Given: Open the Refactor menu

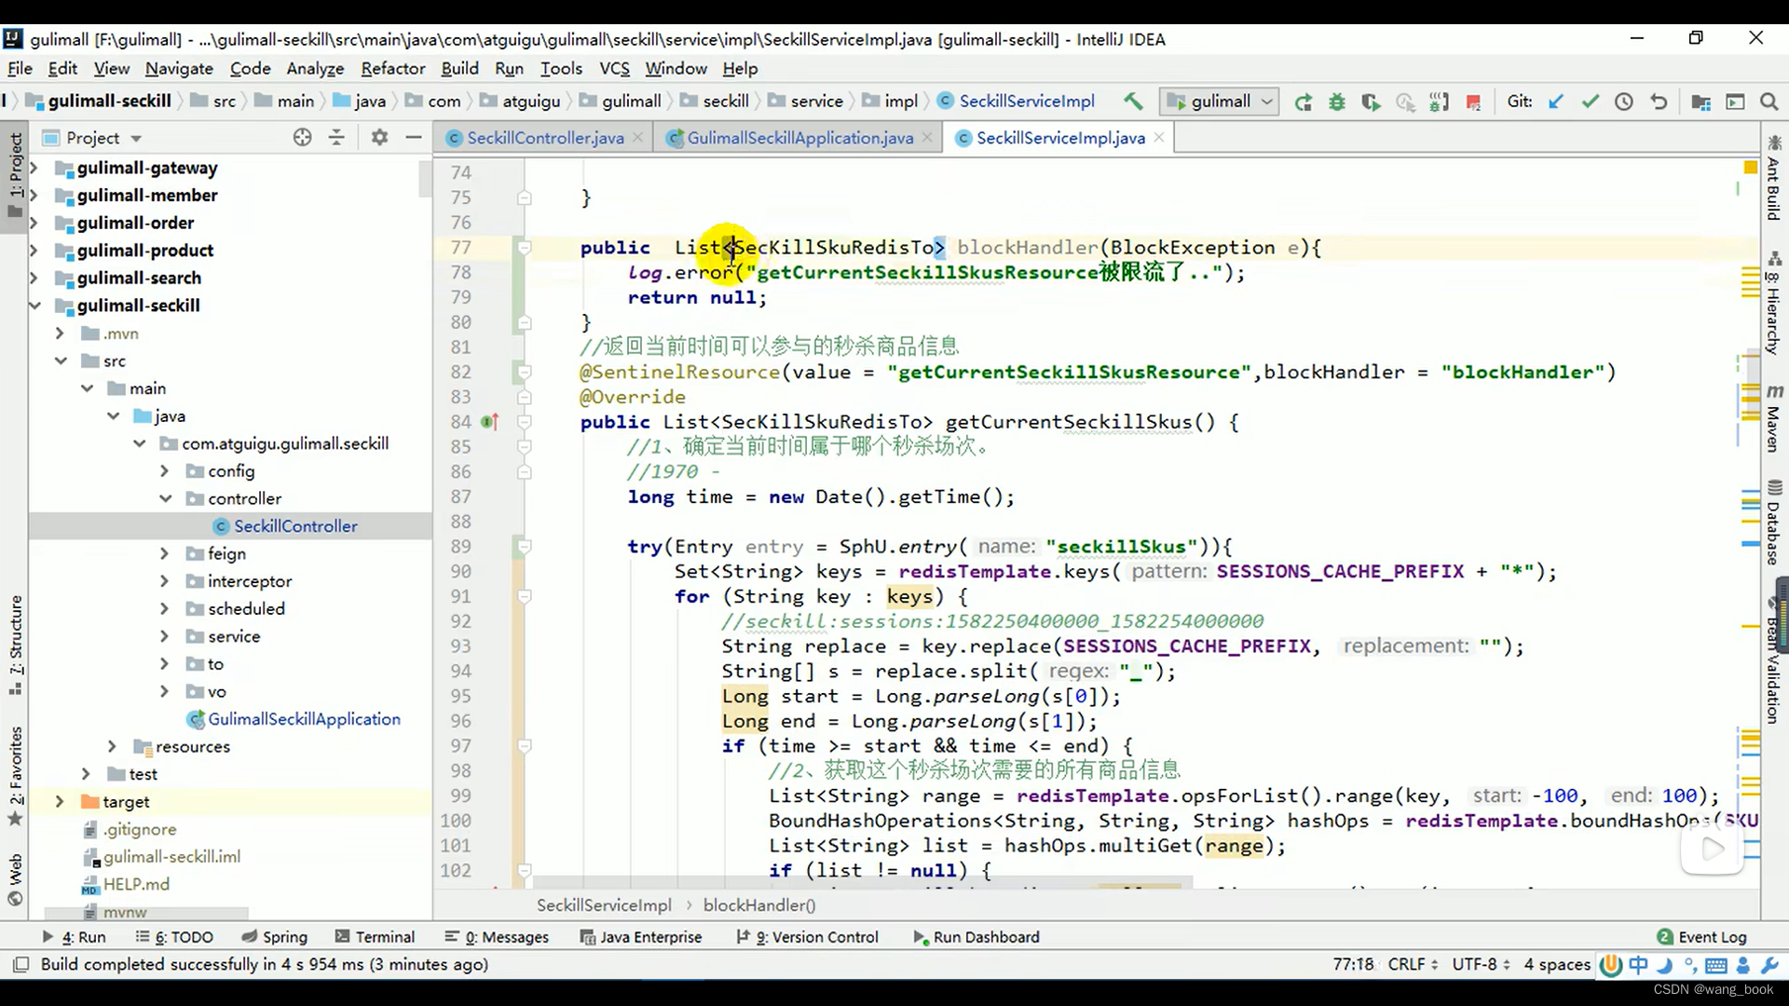Looking at the screenshot, I should point(392,69).
